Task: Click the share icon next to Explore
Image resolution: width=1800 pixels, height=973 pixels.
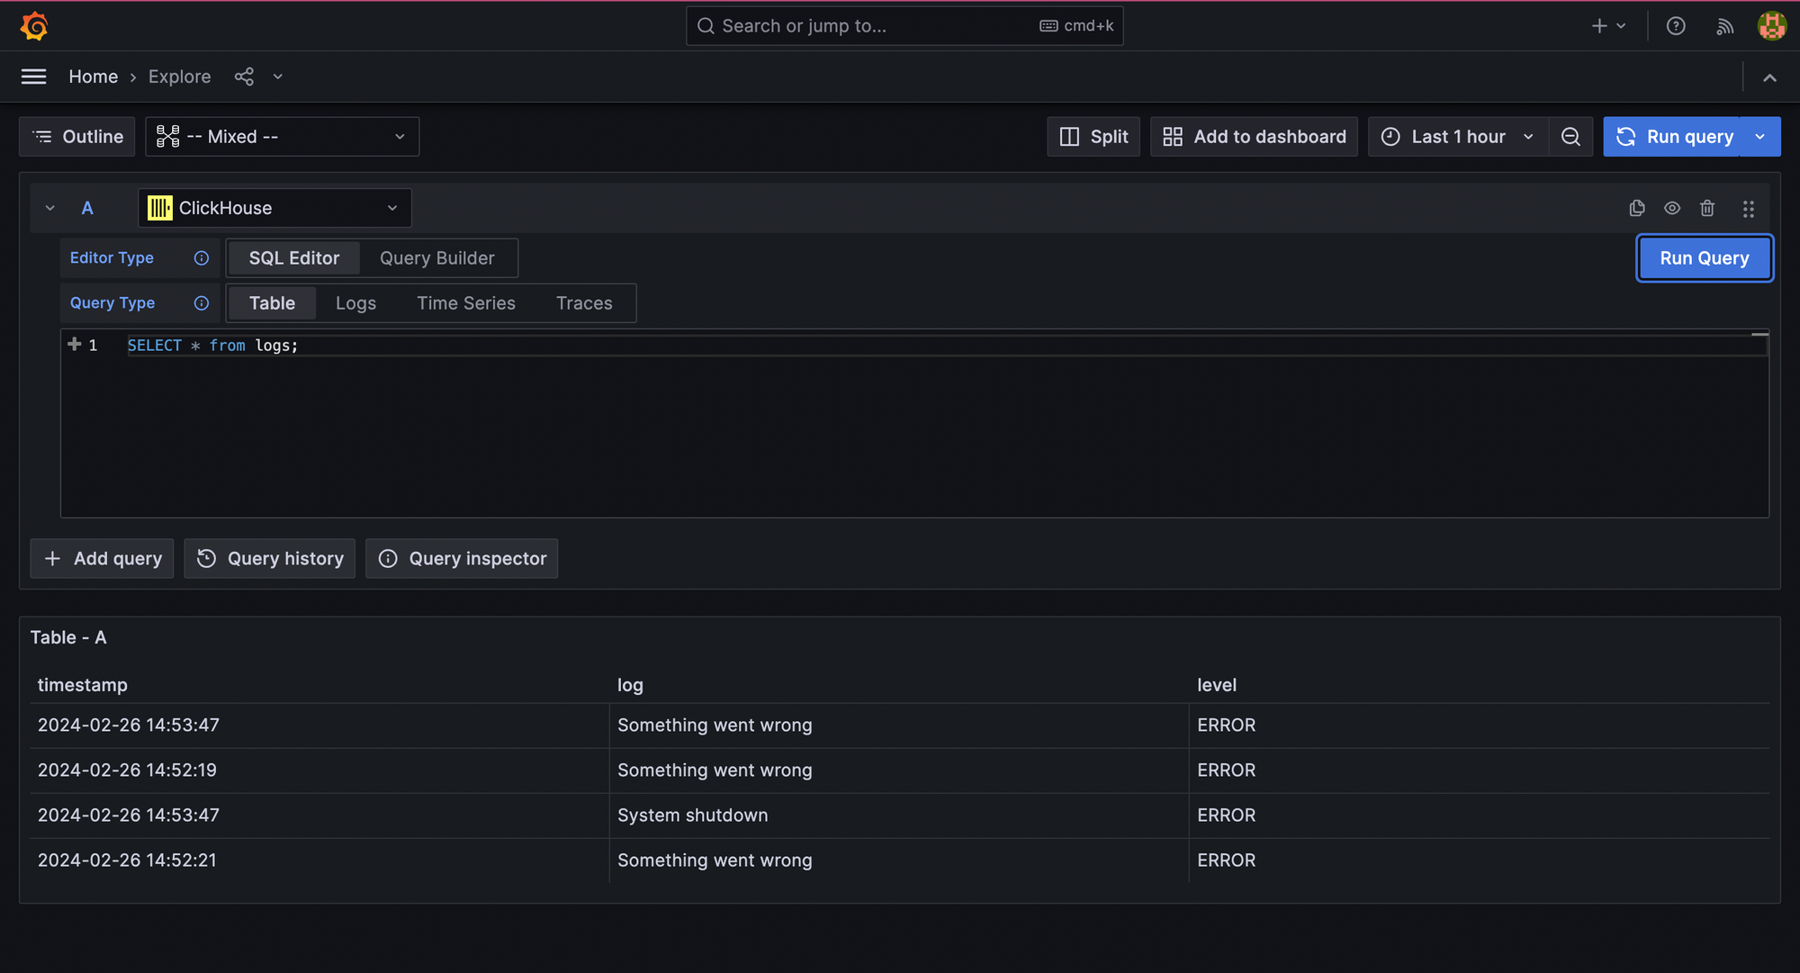Action: click(x=244, y=77)
